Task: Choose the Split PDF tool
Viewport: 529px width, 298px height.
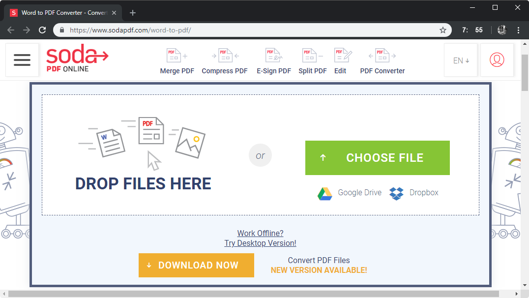Action: coord(312,61)
